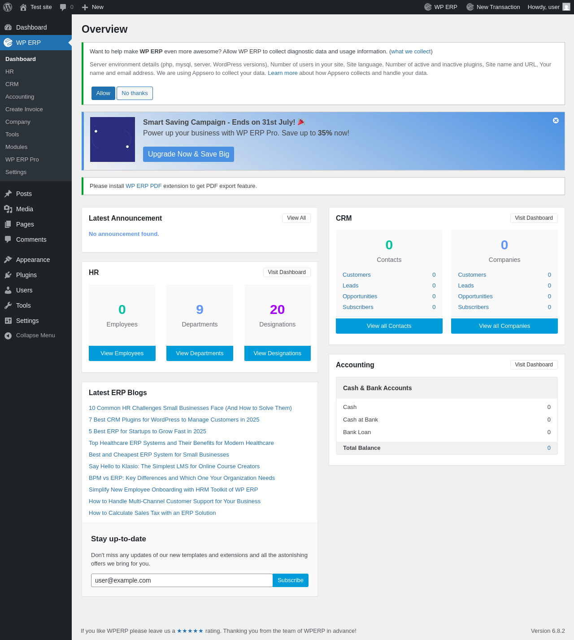Click the View Employees button
This screenshot has height=640, width=574.
click(122, 353)
